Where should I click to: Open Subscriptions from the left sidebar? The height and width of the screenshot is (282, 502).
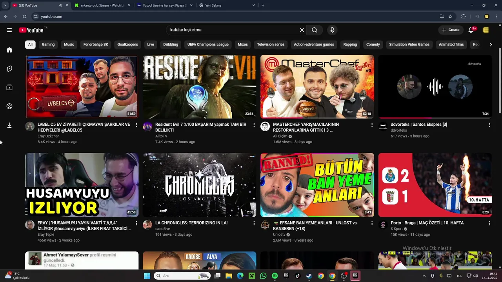click(x=9, y=87)
